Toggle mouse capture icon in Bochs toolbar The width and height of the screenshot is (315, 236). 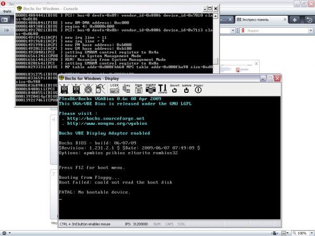[100, 89]
